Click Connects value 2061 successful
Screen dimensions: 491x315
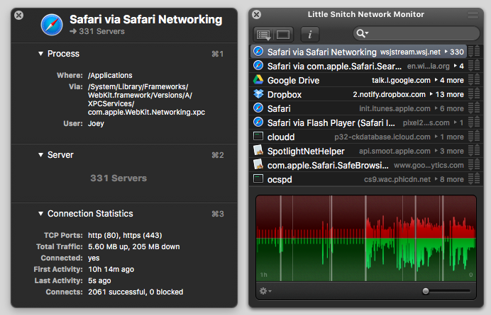tap(116, 292)
